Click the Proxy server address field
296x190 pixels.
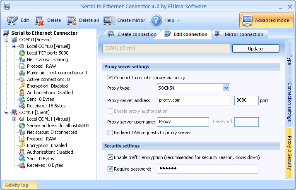193,100
